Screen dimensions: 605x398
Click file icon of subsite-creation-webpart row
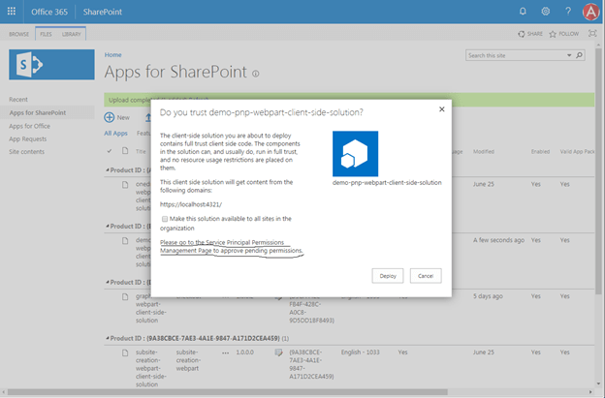pos(125,352)
